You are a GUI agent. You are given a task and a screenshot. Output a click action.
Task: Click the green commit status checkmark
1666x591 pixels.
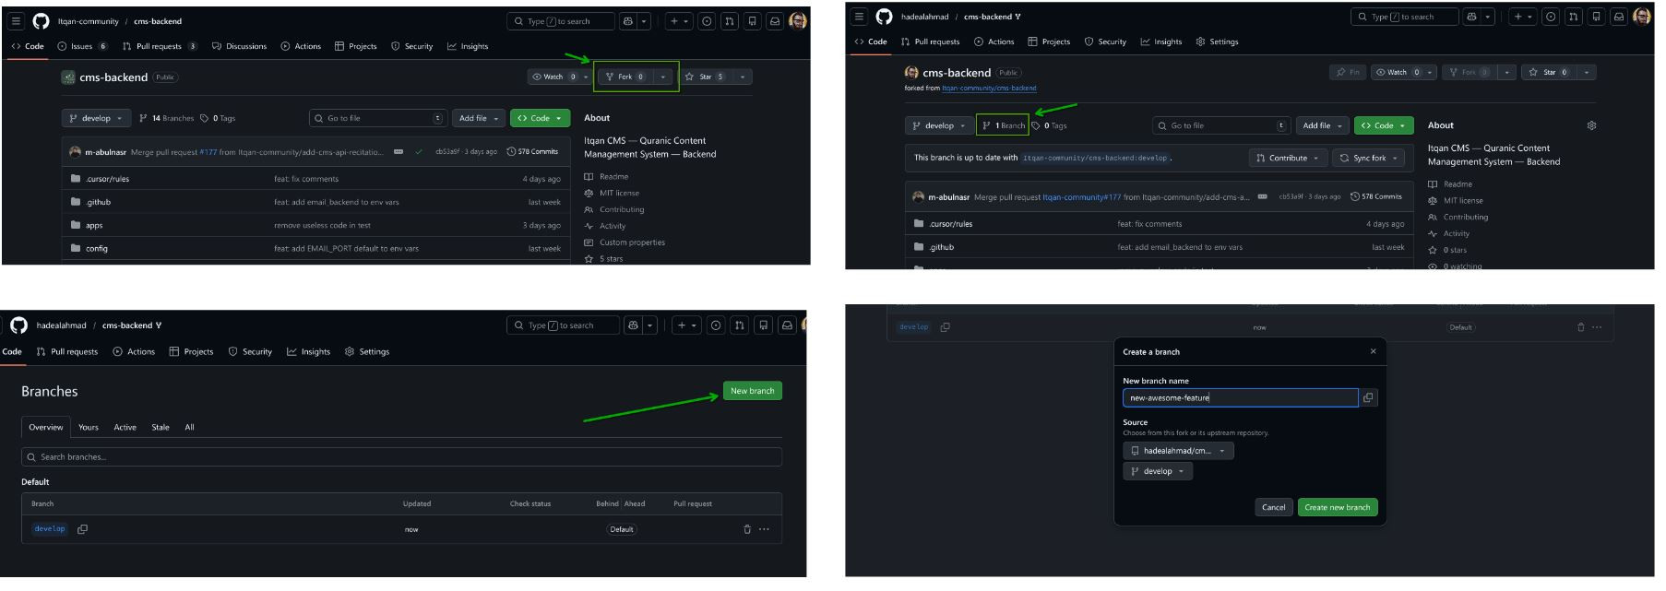click(419, 151)
